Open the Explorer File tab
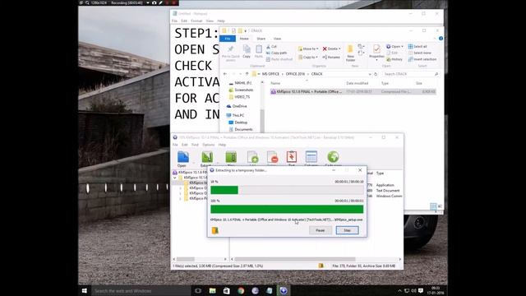526x296 pixels. pyautogui.click(x=228, y=39)
